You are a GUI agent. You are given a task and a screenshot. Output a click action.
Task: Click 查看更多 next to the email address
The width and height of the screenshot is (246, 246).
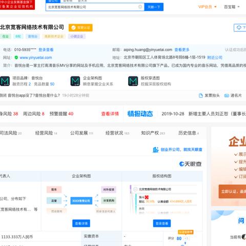pos(182,50)
